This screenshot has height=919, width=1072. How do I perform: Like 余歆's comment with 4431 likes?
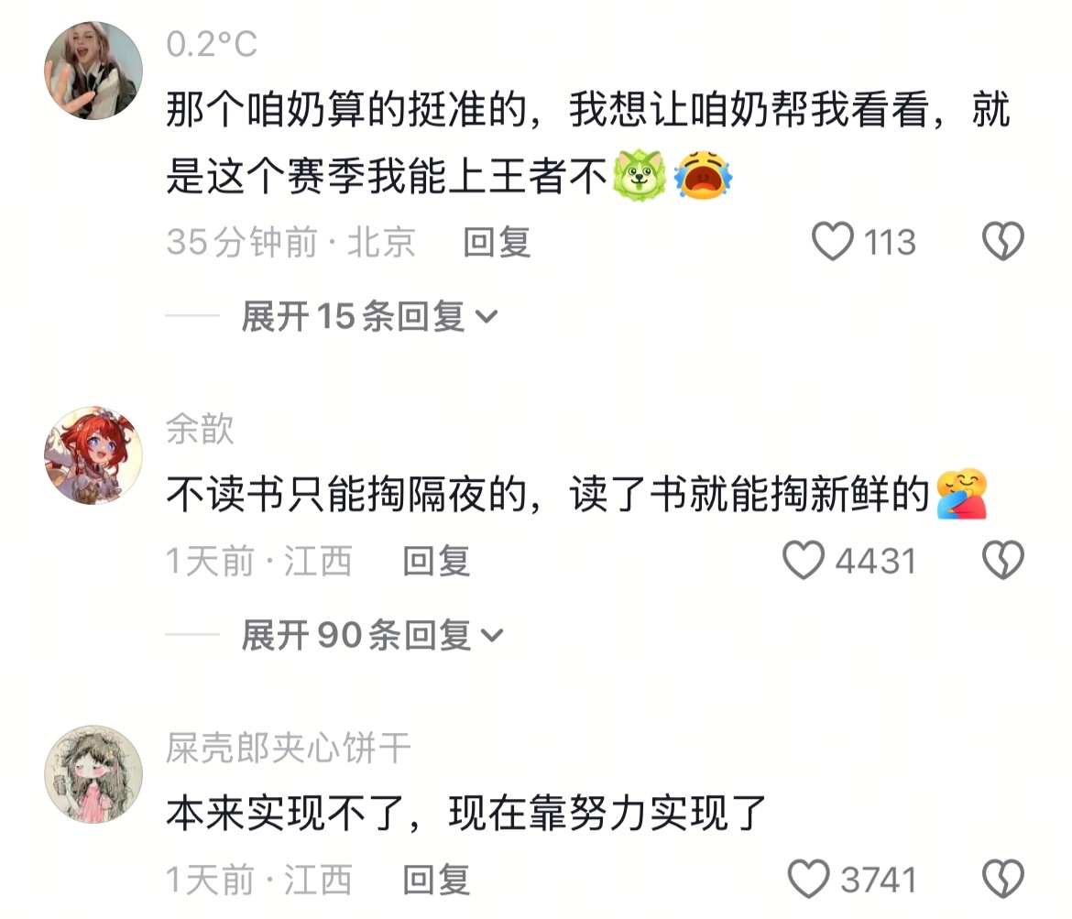tap(804, 560)
